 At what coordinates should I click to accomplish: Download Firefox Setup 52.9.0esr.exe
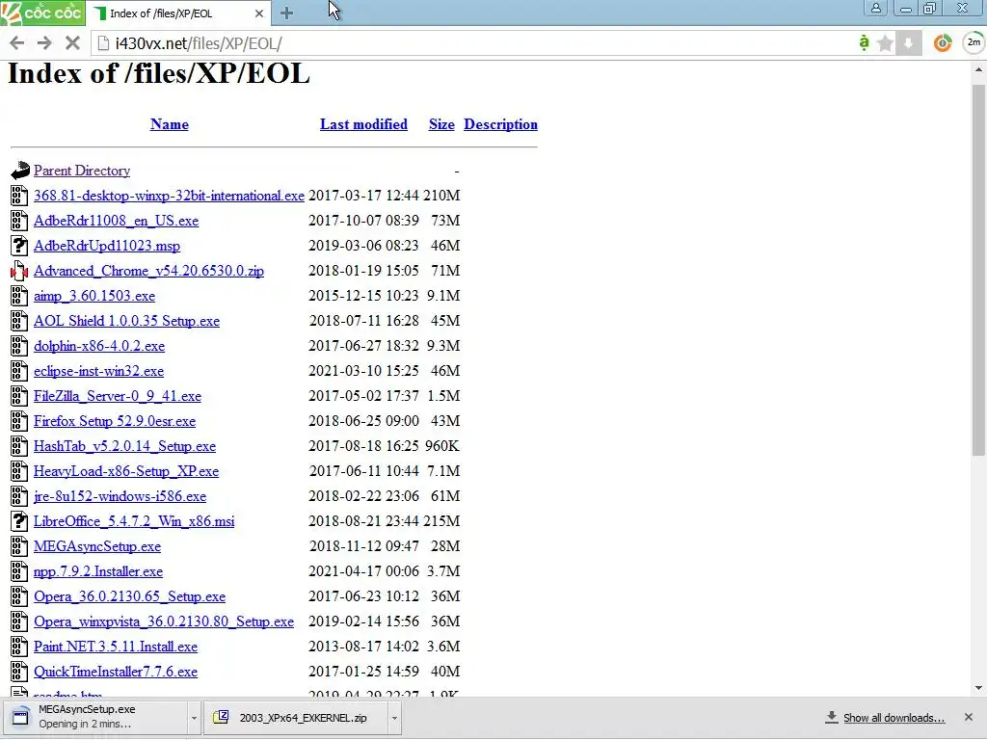click(115, 421)
